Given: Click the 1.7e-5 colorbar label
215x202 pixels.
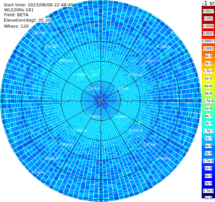Looking at the screenshot, I should point(208,71).
